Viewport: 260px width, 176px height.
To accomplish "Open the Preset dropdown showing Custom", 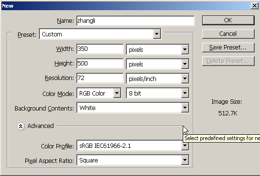I will [x=100, y=34].
